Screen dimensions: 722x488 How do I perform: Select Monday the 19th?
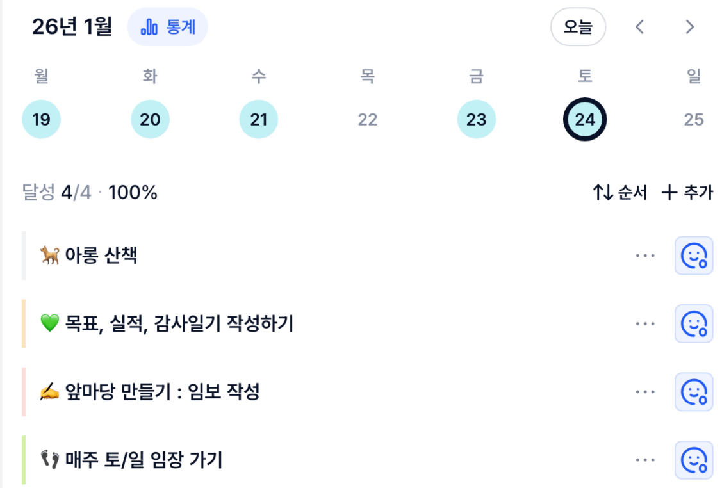point(41,120)
